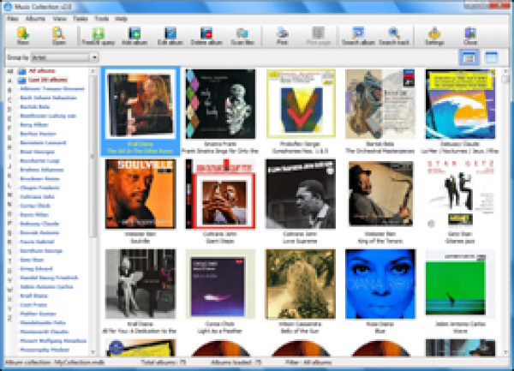Screen dimensions: 514x371
Task: Select Bartok Orchestral Masterpieces album cover
Action: [x=380, y=104]
